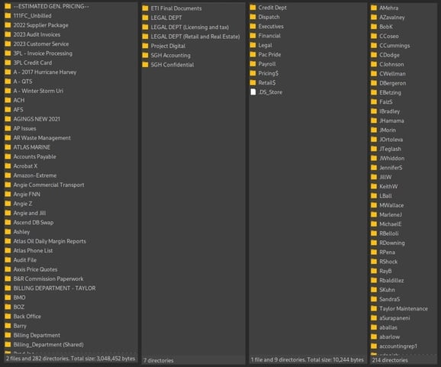This screenshot has width=441, height=367.
Task: Click the folder icon next to BMO
Action: 8,298
